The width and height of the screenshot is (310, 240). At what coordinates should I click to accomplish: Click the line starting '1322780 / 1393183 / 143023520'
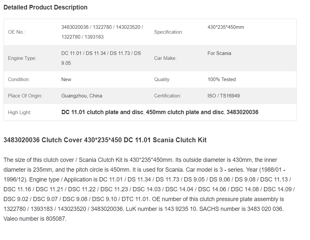point(143,209)
